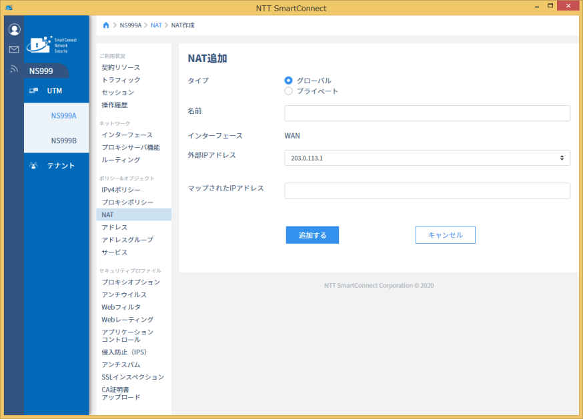Screen dimensions: 583x419
Task: Open プロキシポリシー
Action: click(x=127, y=203)
